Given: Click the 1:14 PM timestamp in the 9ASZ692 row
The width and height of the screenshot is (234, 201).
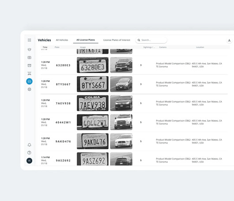Looking at the screenshot, I should click(x=45, y=157).
